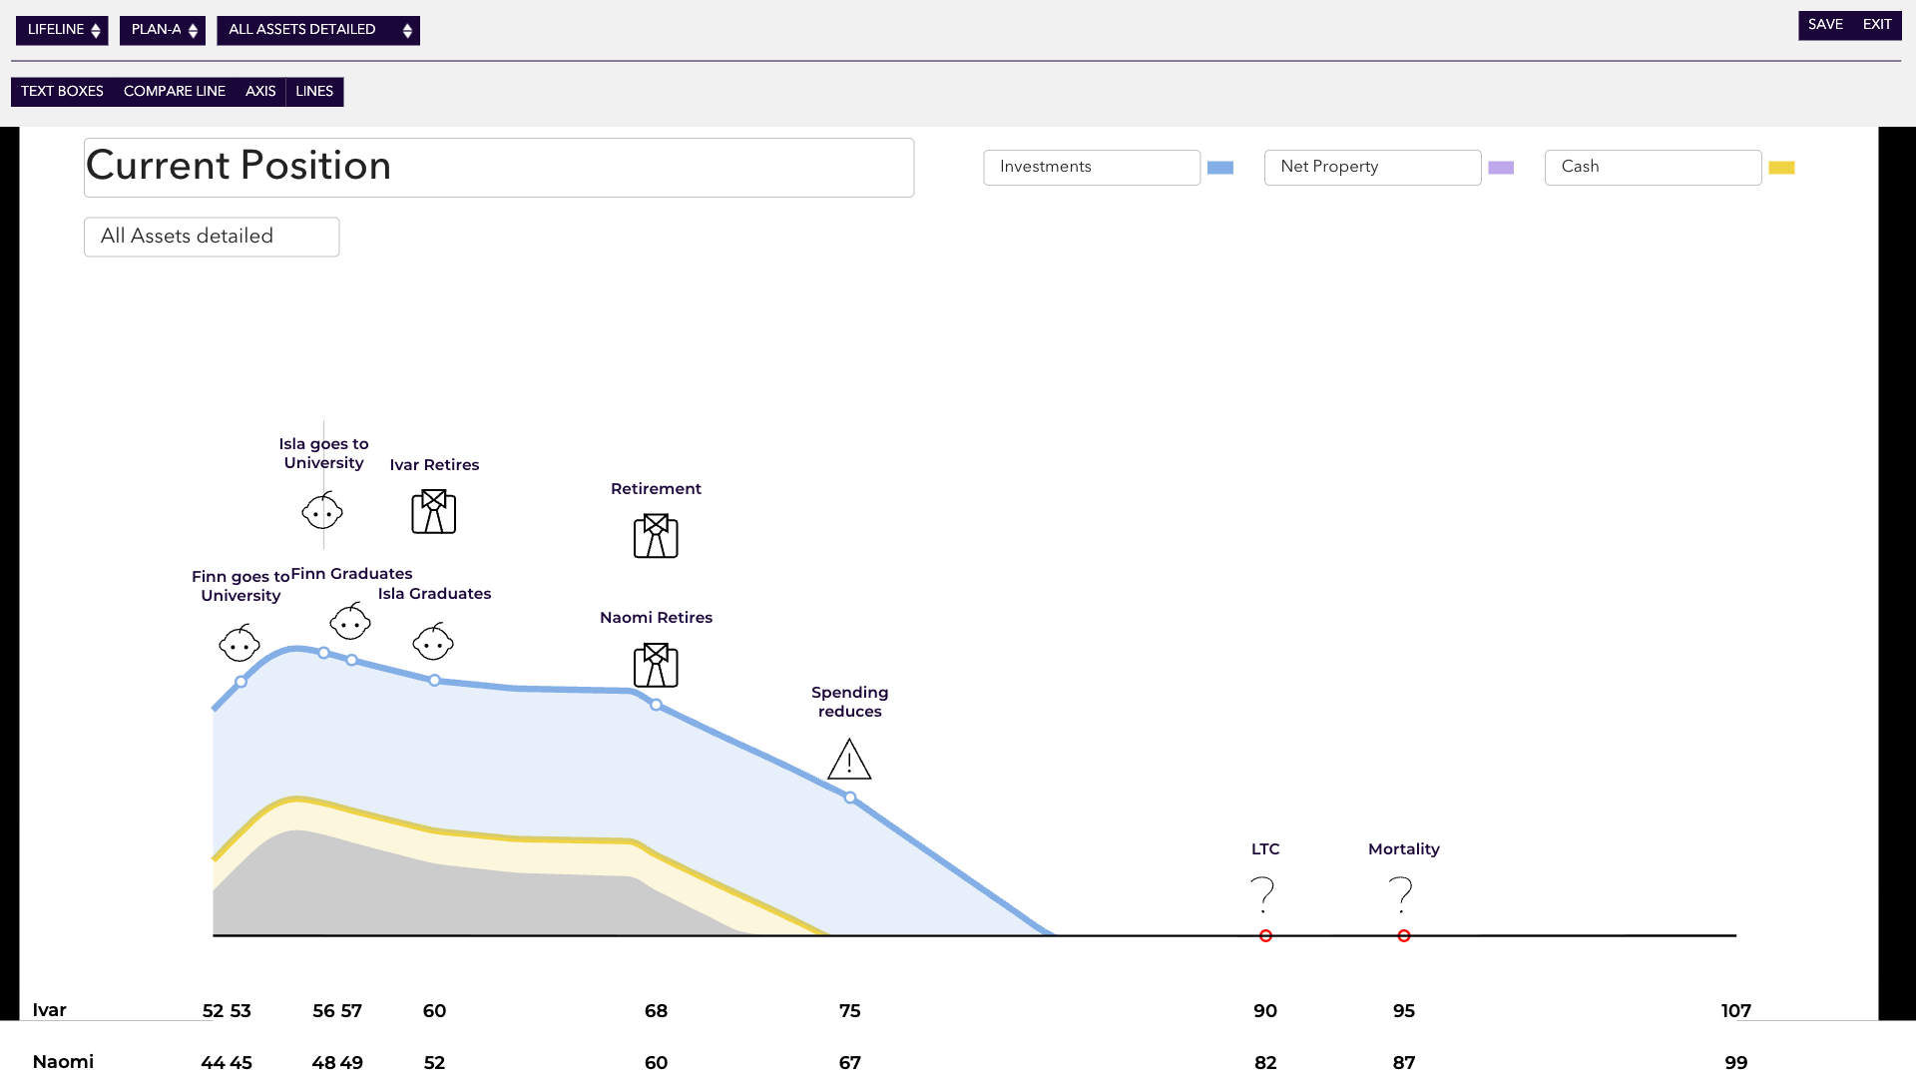Click the Finn goes to University line point

(240, 682)
